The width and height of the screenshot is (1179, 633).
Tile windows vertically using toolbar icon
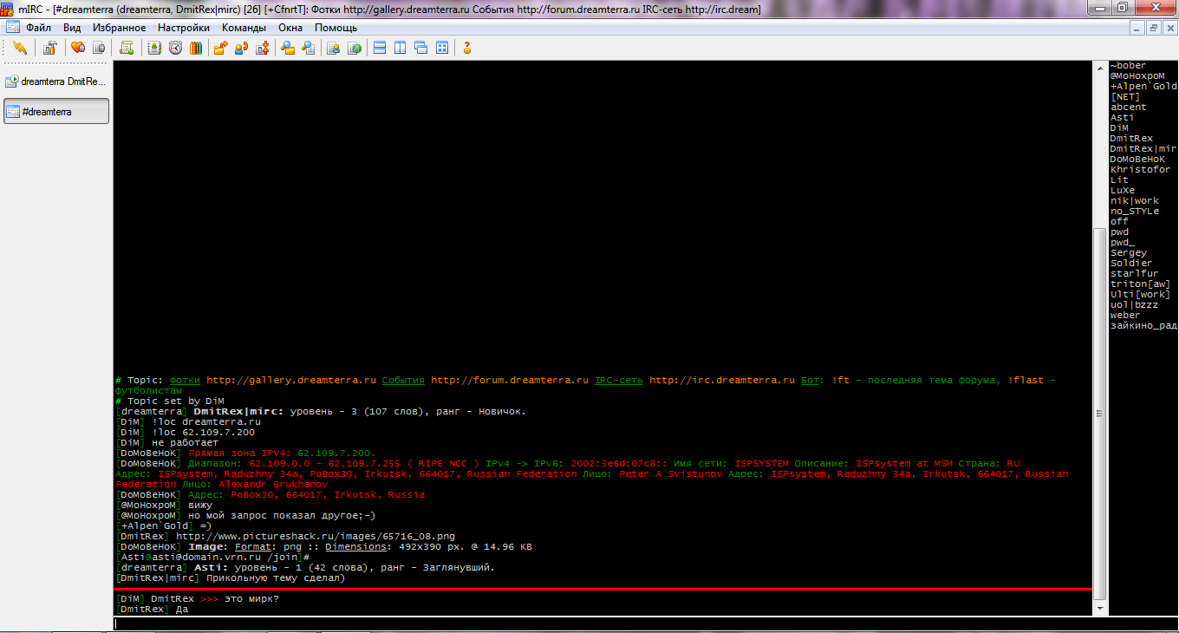401,48
